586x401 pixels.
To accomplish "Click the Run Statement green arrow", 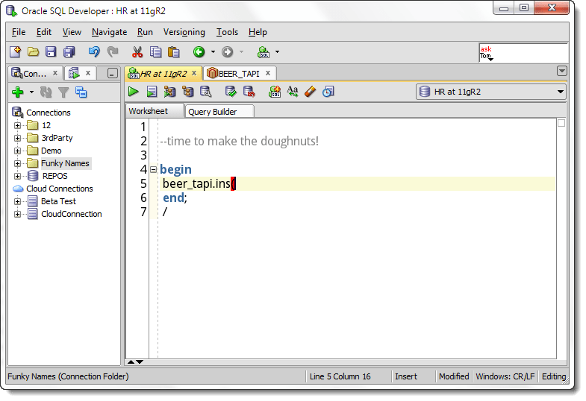I will pyautogui.click(x=133, y=92).
